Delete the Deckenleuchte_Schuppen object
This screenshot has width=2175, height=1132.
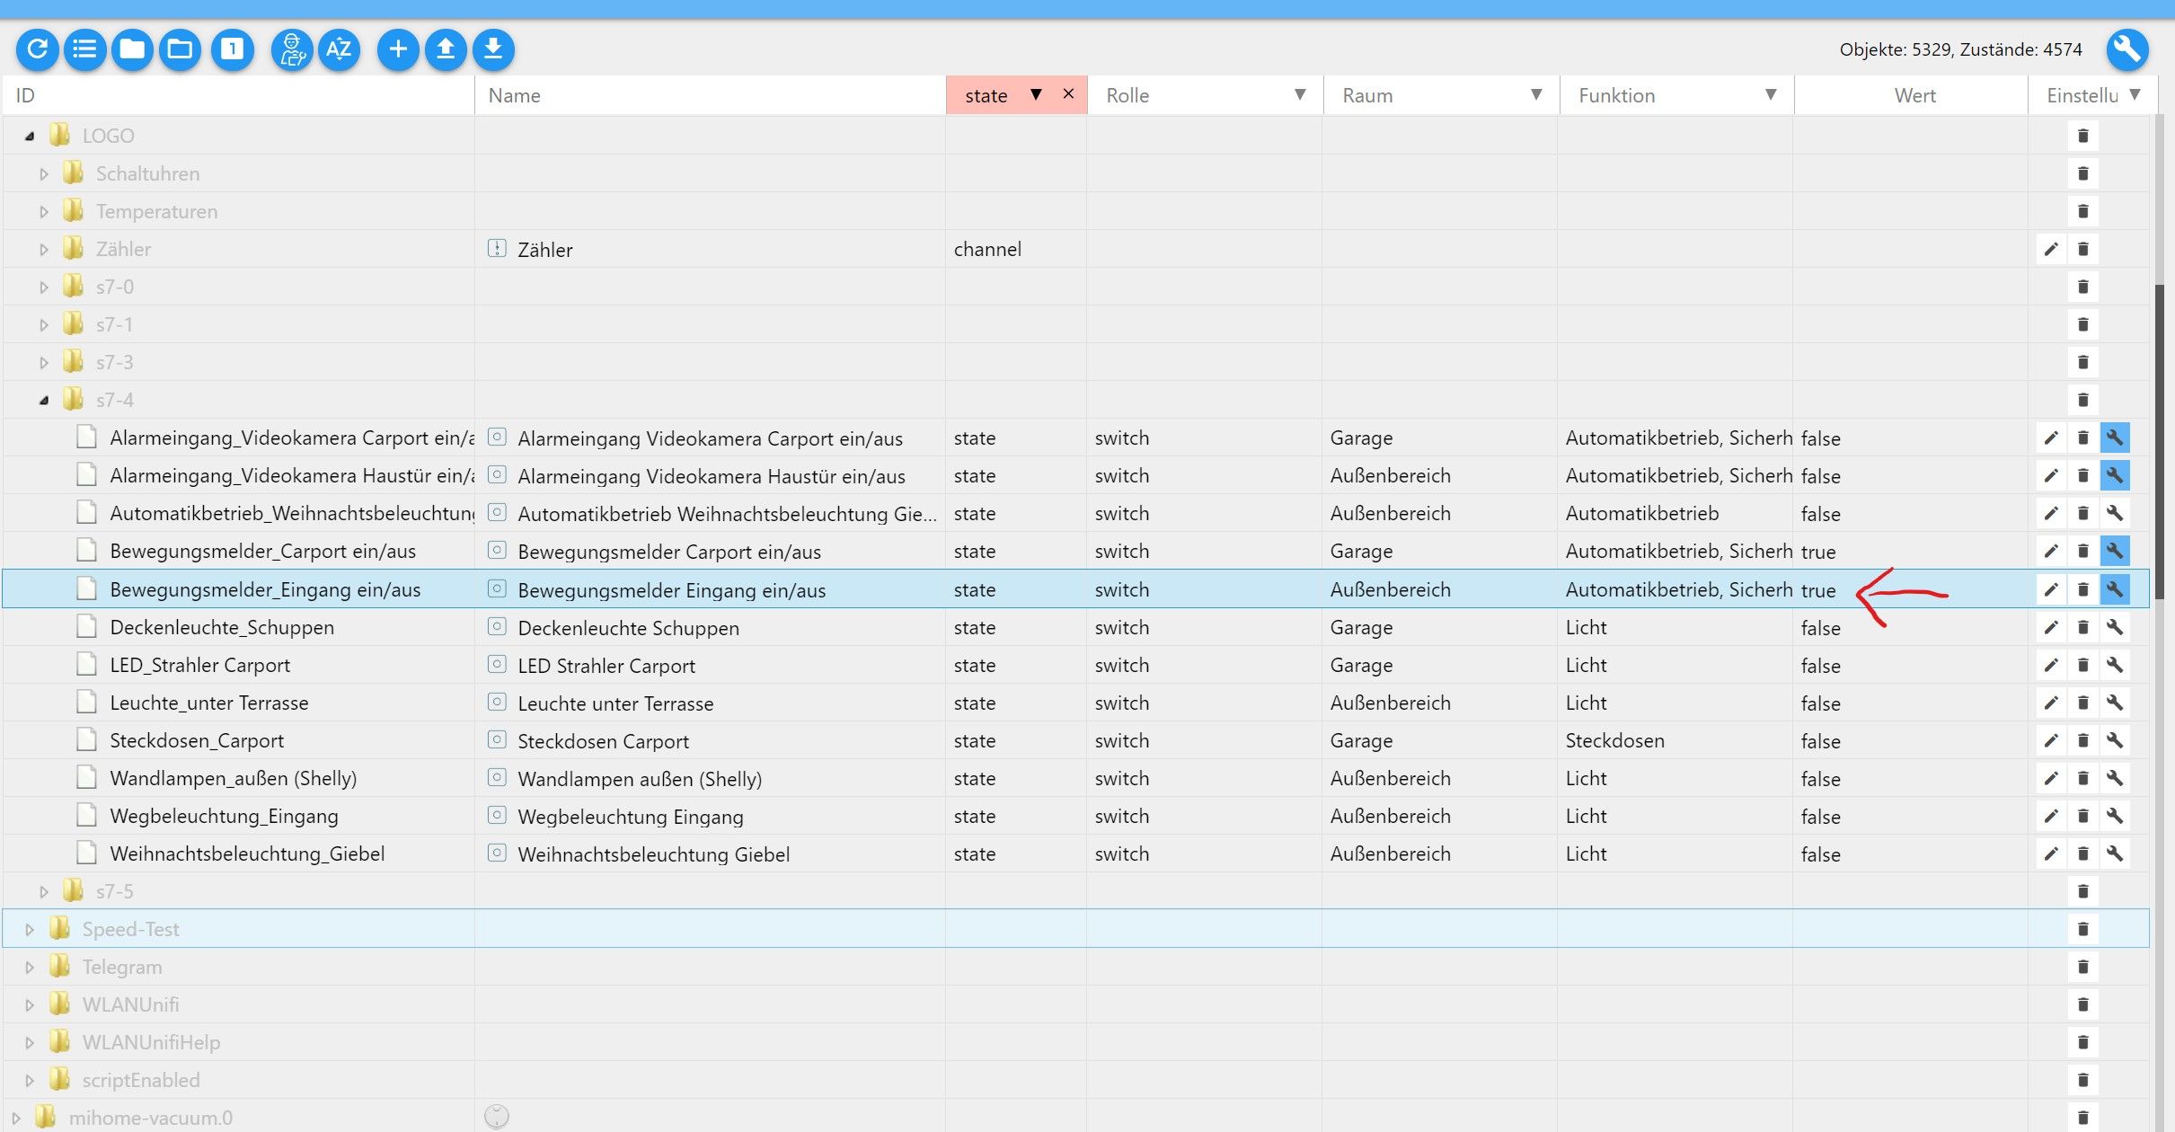[2083, 628]
